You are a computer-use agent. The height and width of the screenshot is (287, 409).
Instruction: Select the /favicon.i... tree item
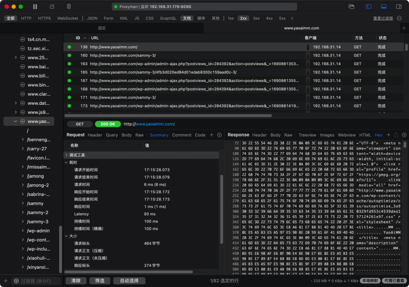38,158
